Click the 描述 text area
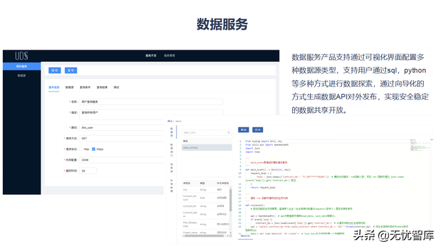The image size is (441, 248). point(152,112)
